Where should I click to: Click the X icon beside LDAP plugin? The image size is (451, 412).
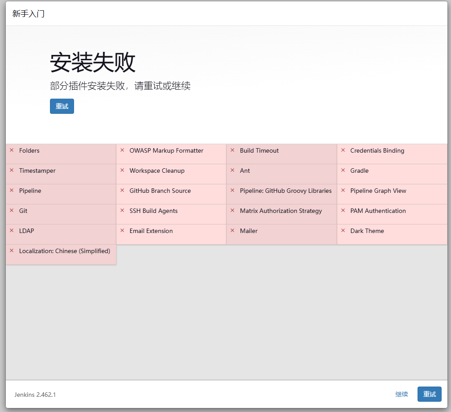tap(12, 231)
